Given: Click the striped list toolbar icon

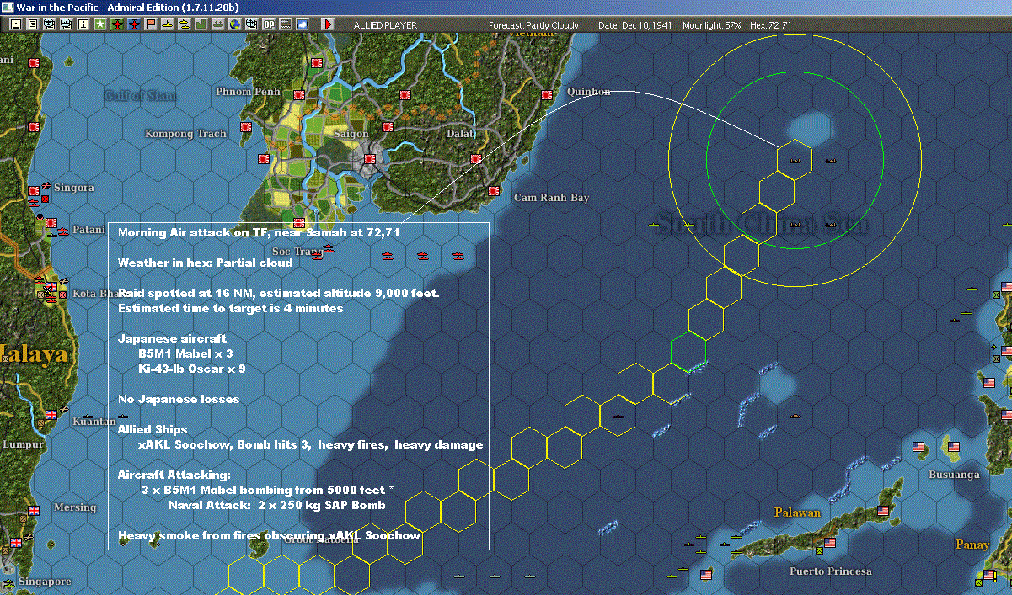Looking at the screenshot, I should (x=286, y=24).
